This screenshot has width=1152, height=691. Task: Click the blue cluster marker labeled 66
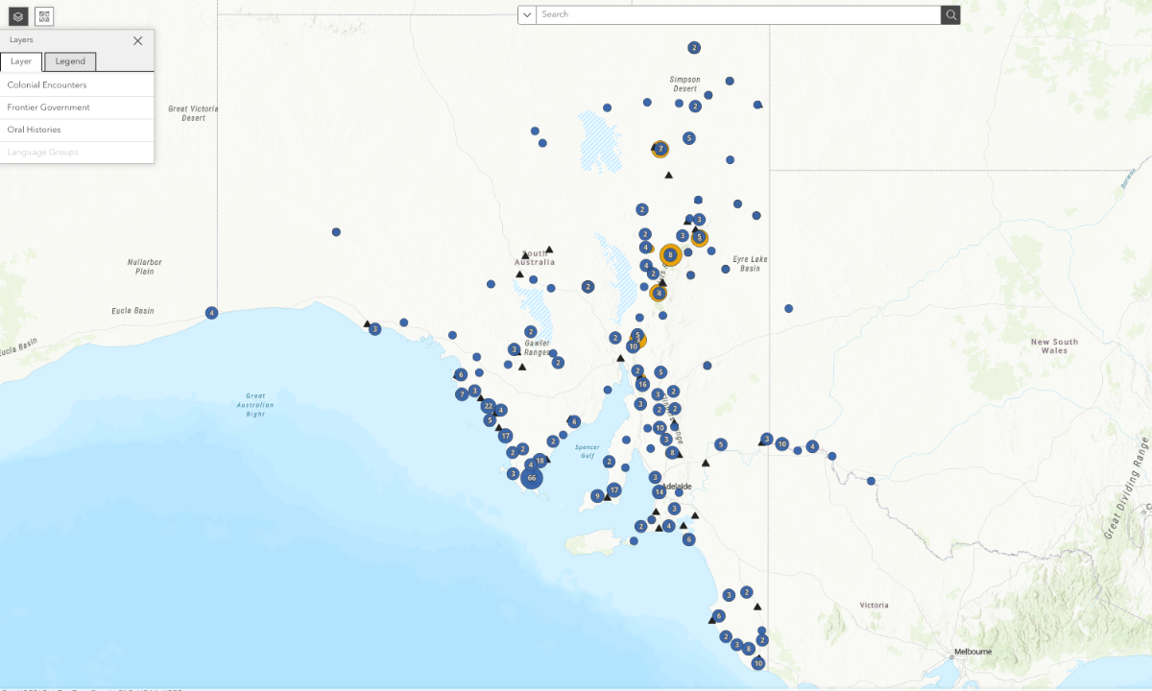(531, 477)
